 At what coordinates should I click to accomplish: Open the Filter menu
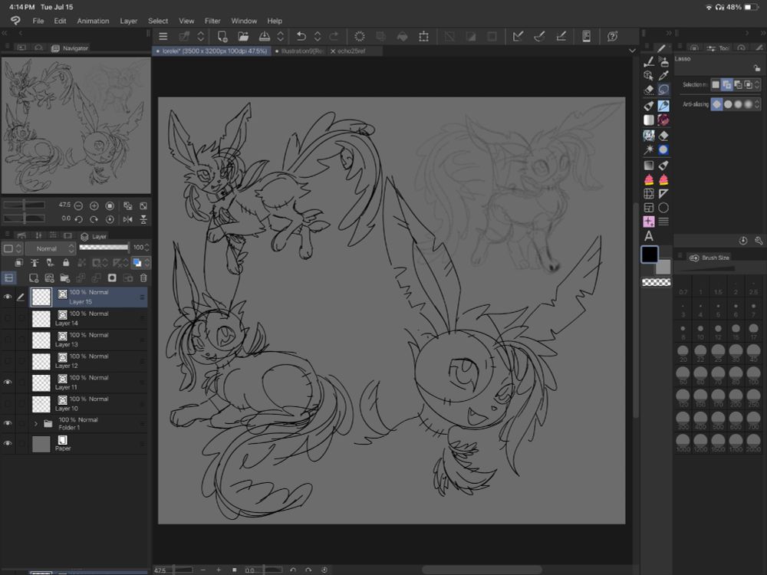click(x=212, y=21)
